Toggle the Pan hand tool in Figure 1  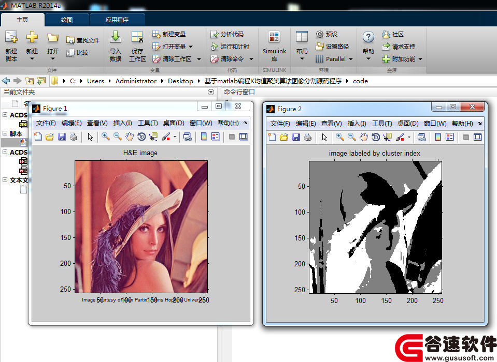(x=130, y=137)
